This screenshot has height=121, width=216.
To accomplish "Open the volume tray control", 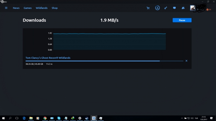I will point(192,118).
